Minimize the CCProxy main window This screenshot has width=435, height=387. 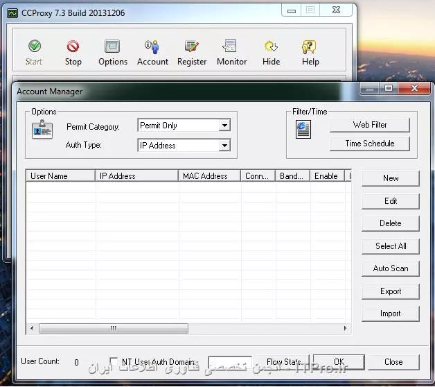pyautogui.click(x=292, y=10)
